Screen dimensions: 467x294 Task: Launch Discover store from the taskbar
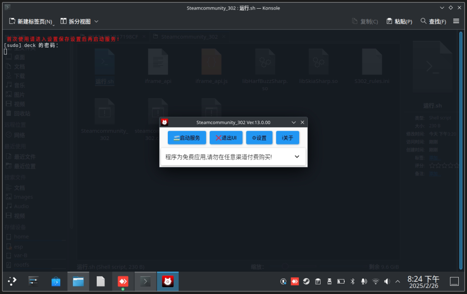click(56, 281)
